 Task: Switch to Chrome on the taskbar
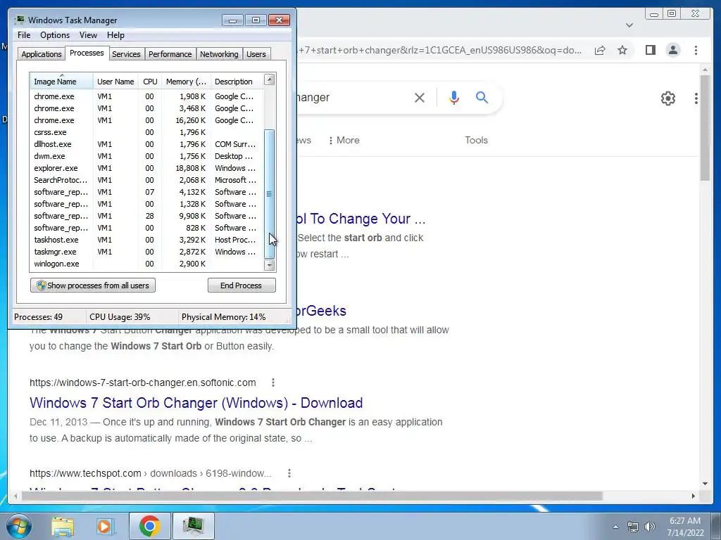click(x=149, y=526)
